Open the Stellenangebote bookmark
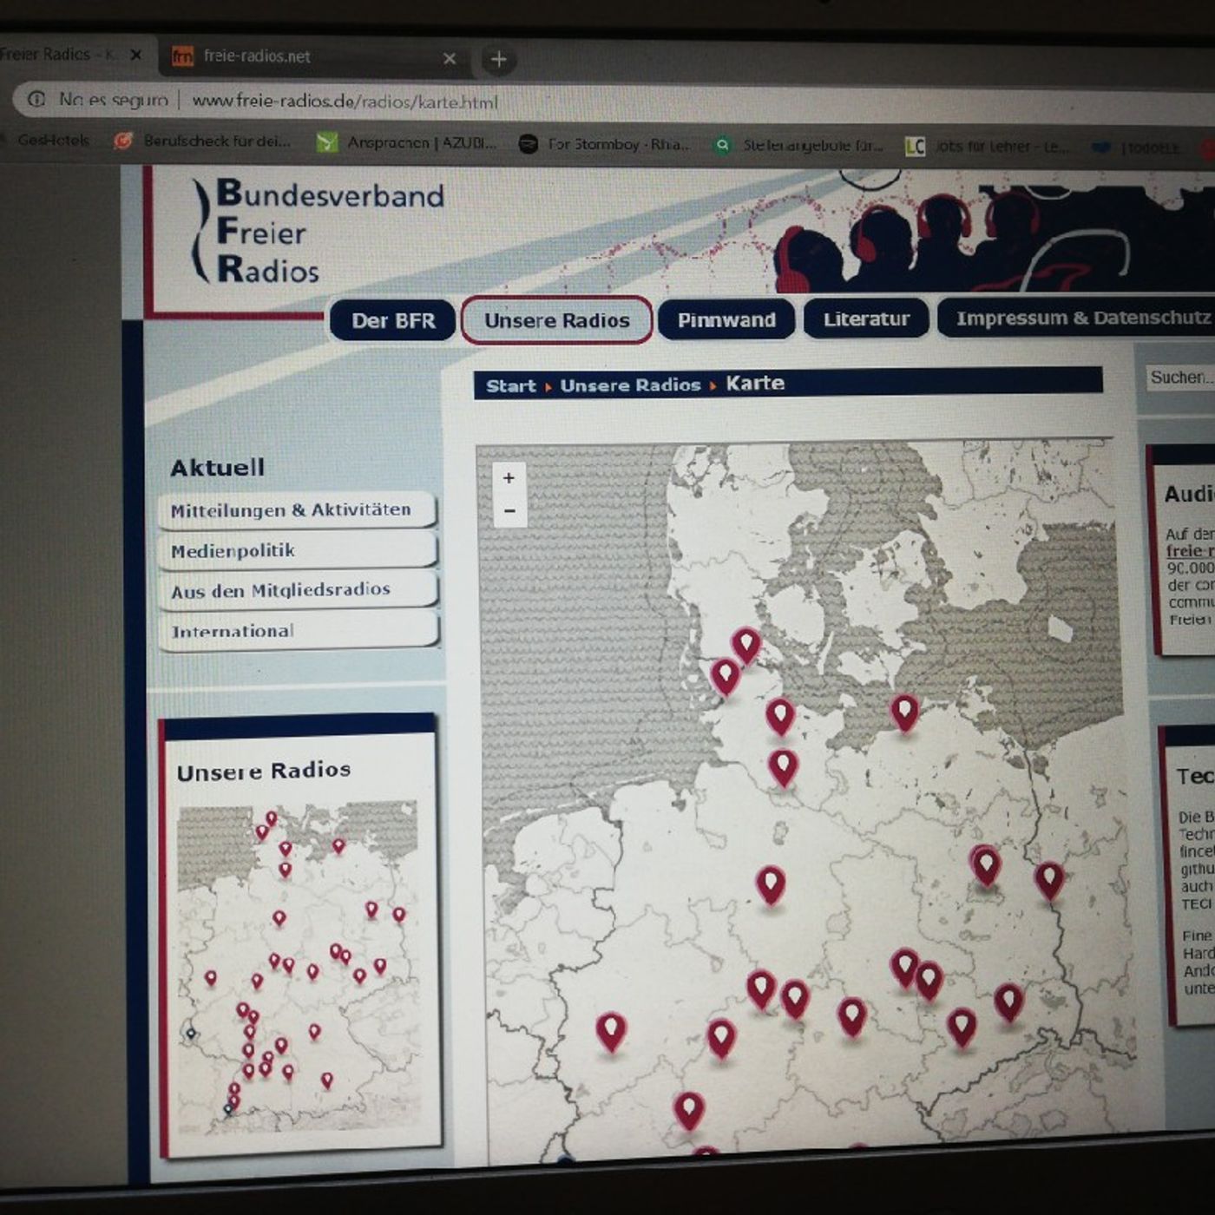This screenshot has height=1215, width=1215. 798,145
